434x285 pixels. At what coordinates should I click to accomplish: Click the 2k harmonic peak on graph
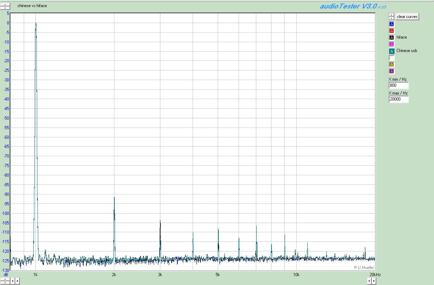click(114, 198)
